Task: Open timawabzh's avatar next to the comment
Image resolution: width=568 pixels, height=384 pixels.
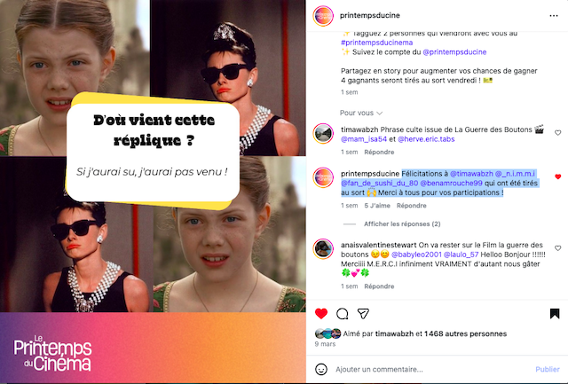Action: pyautogui.click(x=323, y=134)
